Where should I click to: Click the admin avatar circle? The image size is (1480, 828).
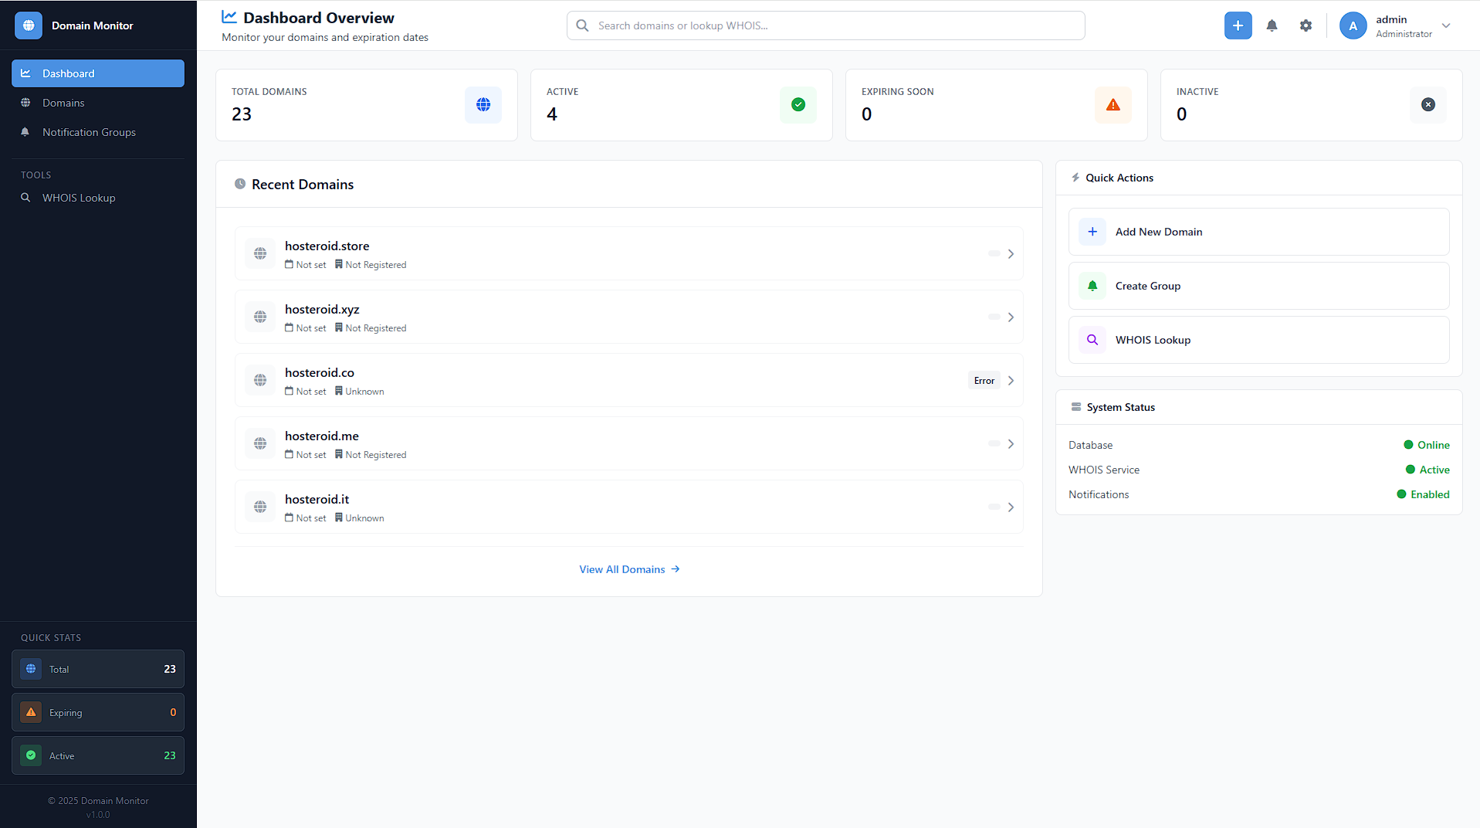[x=1353, y=25]
